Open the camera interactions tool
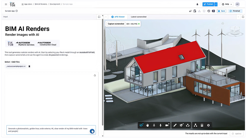Screen dimensions: 247x138 [x=167, y=125]
